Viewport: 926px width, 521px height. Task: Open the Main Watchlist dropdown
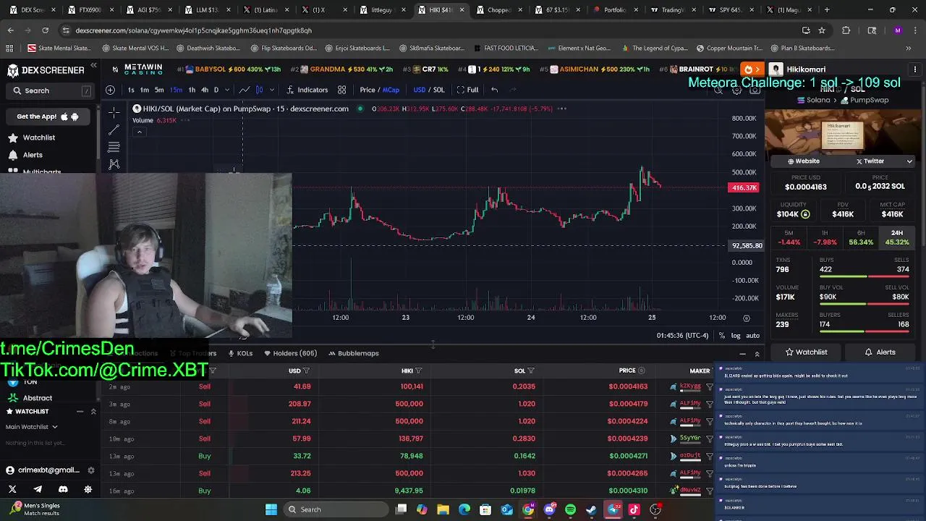click(32, 427)
